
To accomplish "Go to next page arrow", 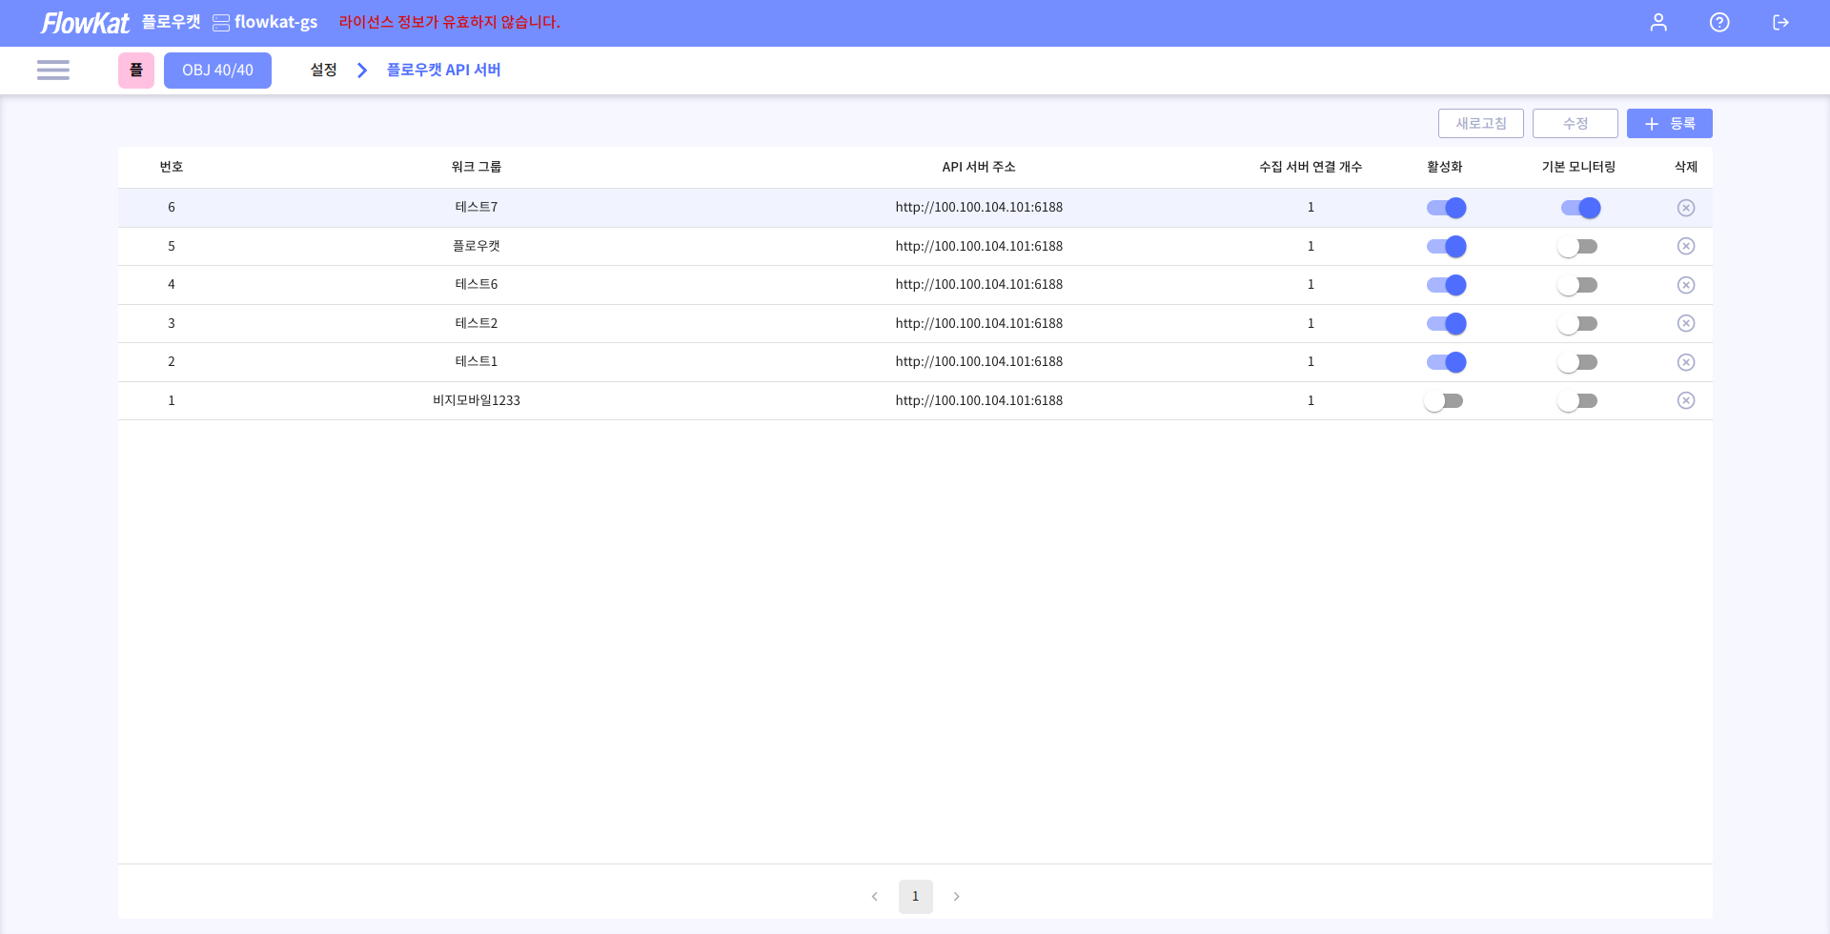I will 956,897.
